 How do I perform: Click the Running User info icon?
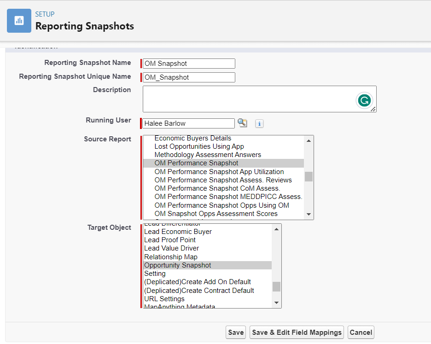pyautogui.click(x=259, y=123)
